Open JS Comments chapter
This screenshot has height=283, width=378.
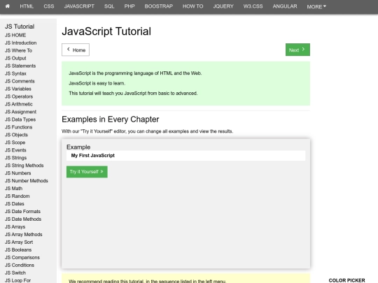coord(20,81)
